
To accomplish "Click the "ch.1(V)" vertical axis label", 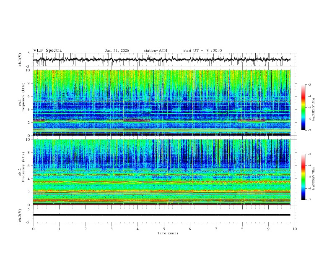I will (x=20, y=60).
